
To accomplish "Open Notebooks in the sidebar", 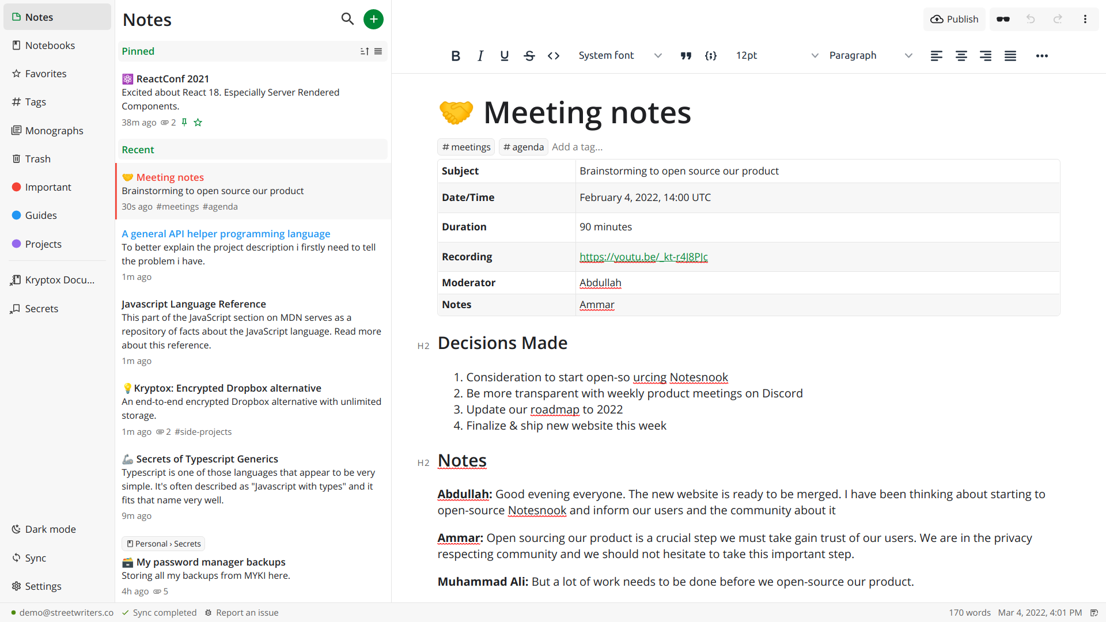I will [x=50, y=45].
